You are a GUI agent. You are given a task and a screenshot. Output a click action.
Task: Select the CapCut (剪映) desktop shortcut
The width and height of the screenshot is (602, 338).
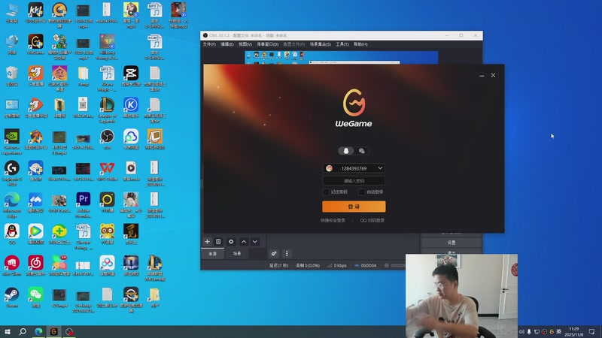coord(131,77)
